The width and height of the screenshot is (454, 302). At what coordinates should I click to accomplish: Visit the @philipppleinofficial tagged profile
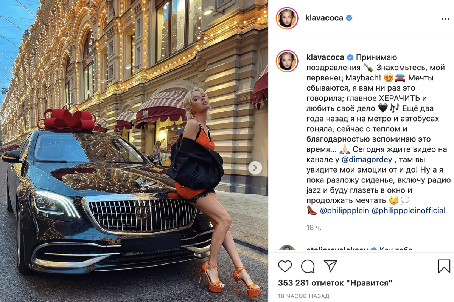[x=409, y=211]
